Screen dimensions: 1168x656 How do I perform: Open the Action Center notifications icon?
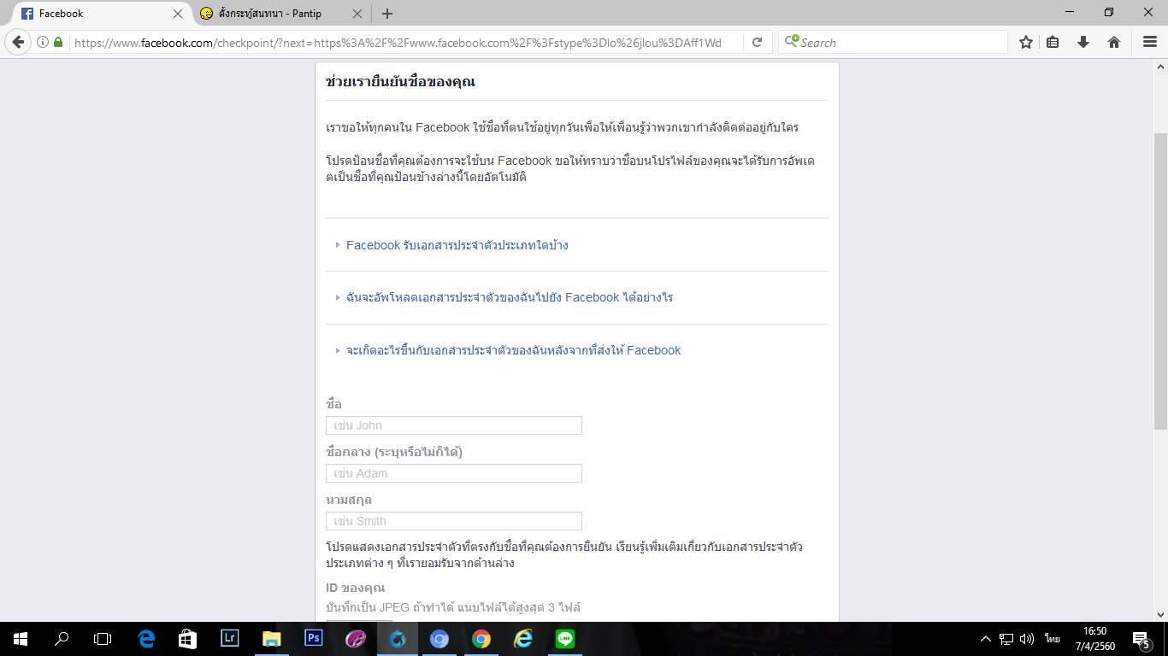coord(1141,639)
